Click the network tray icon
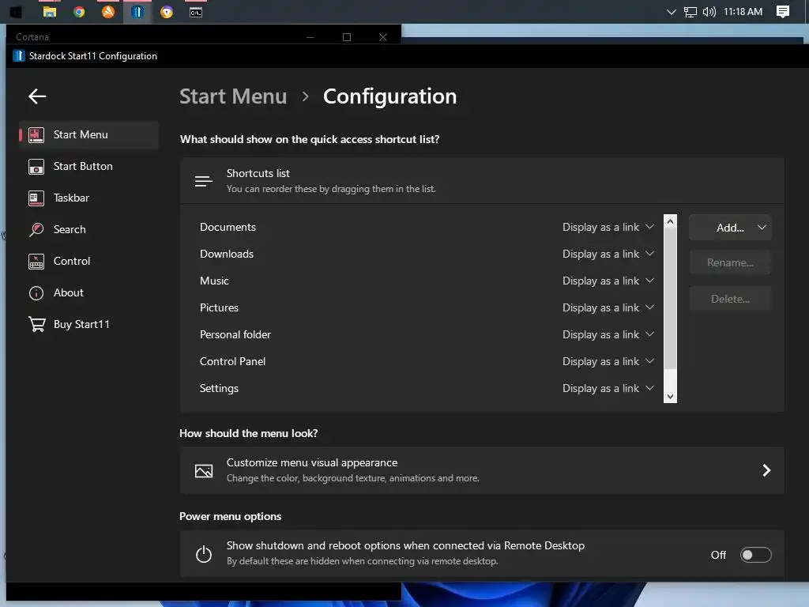 click(x=690, y=12)
